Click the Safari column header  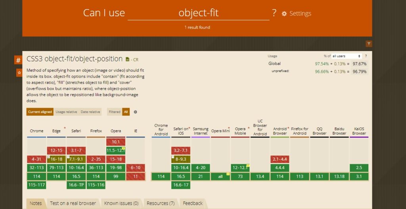pyautogui.click(x=76, y=131)
